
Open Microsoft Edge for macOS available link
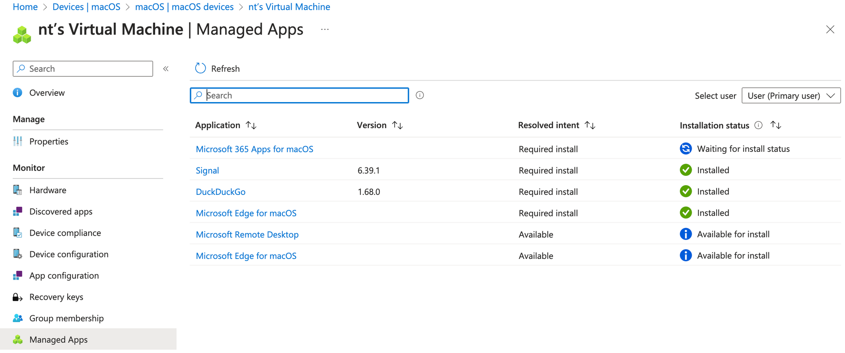click(246, 256)
